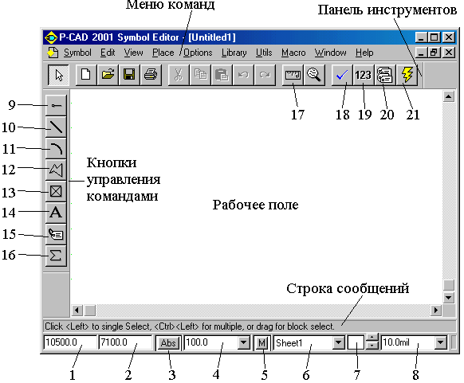The image size is (464, 383).
Task: Open the Place menu
Action: point(163,53)
